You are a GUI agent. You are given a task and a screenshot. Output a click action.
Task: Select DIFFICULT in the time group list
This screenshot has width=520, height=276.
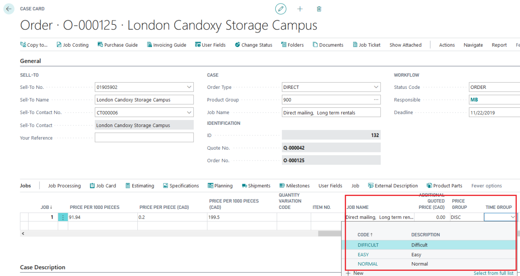[368, 245]
